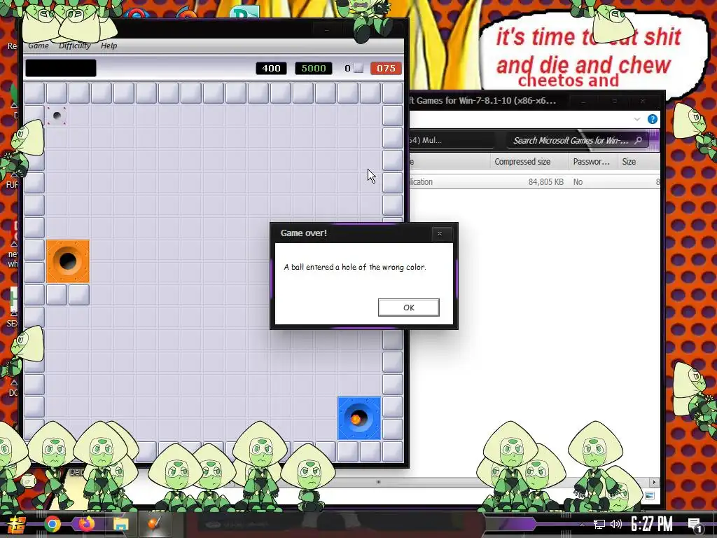Image resolution: width=717 pixels, height=538 pixels.
Task: Click the large icons view button in Explorer
Action: tap(649, 495)
